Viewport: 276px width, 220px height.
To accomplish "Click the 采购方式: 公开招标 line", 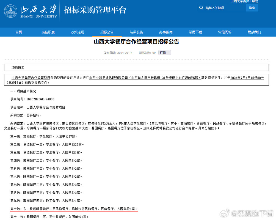I will 26,116.
